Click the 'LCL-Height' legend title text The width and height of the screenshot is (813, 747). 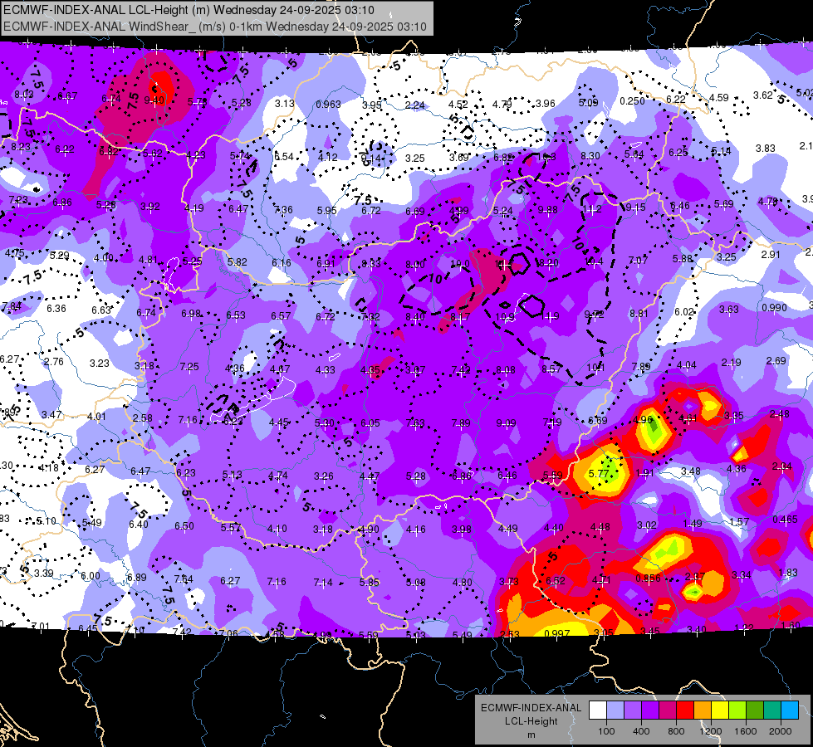click(x=531, y=721)
